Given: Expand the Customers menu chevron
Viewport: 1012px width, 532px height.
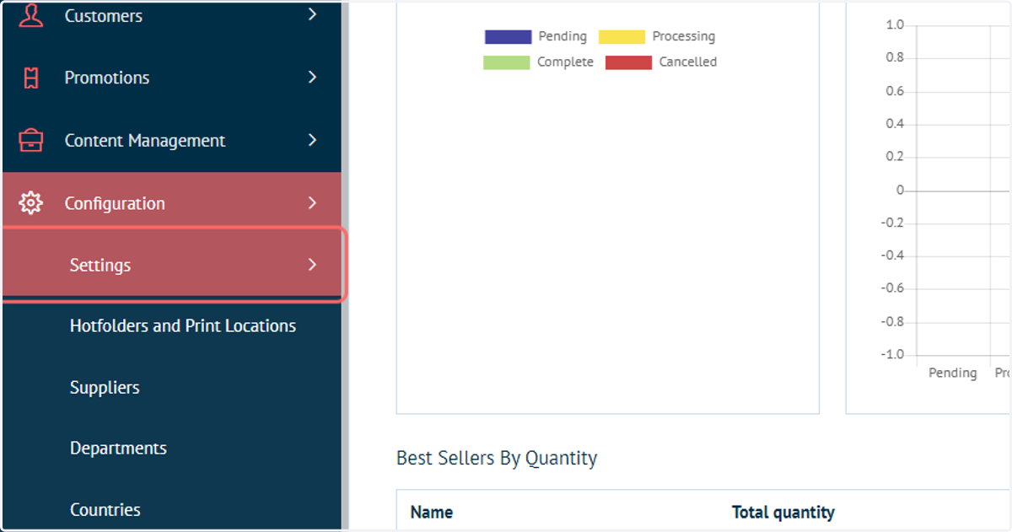Looking at the screenshot, I should coord(312,14).
